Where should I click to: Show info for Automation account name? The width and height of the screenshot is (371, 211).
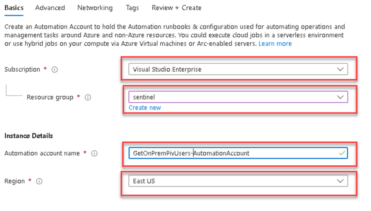(x=94, y=154)
